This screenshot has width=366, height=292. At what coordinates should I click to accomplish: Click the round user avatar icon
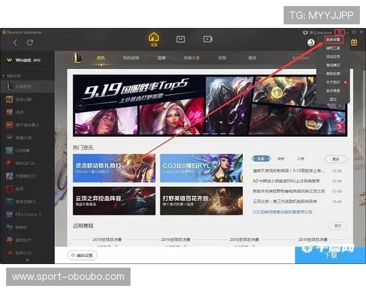(311, 43)
